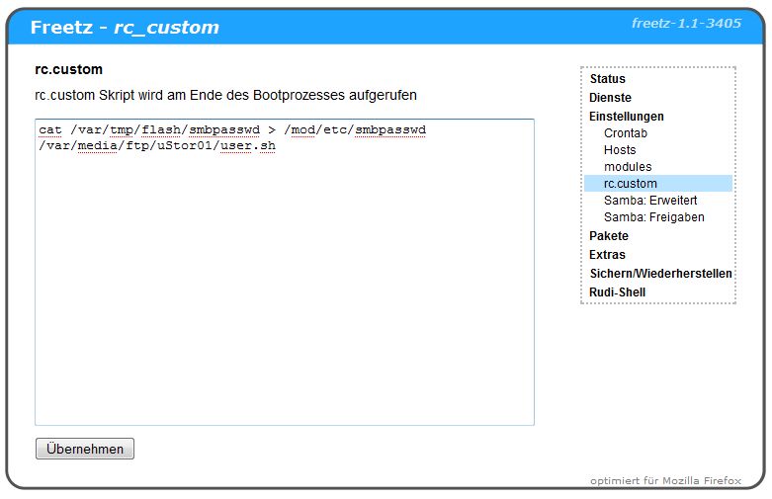Select the modules submenu entry
The height and width of the screenshot is (499, 772).
[x=628, y=167]
